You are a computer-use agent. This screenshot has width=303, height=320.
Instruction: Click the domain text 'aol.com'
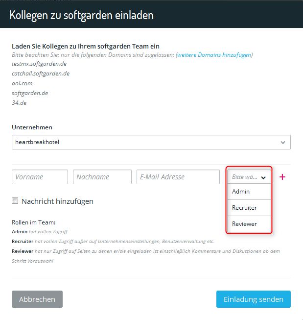click(22, 83)
